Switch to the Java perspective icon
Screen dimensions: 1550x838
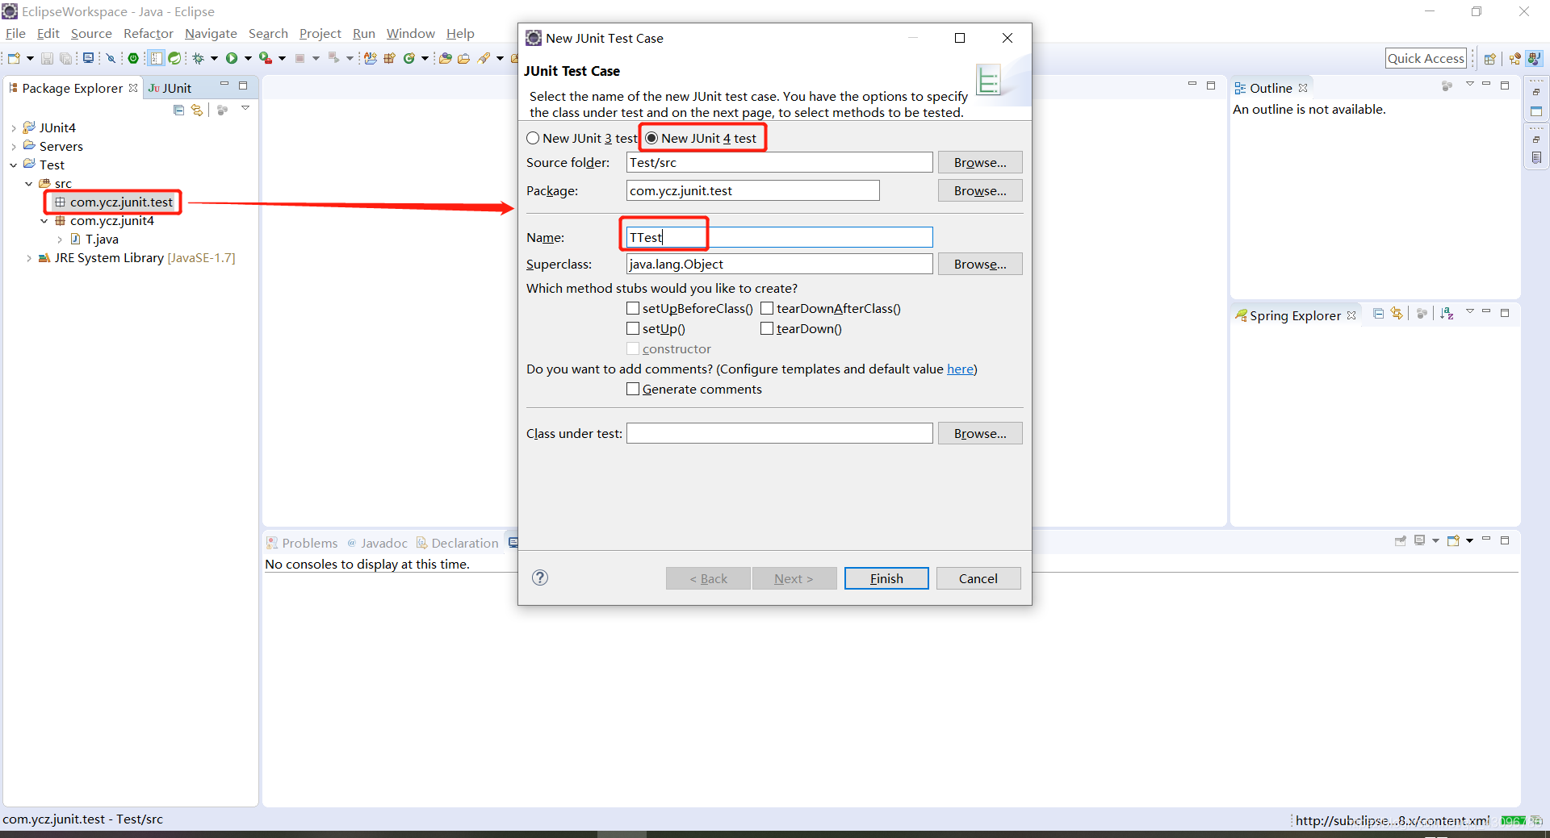click(1535, 58)
